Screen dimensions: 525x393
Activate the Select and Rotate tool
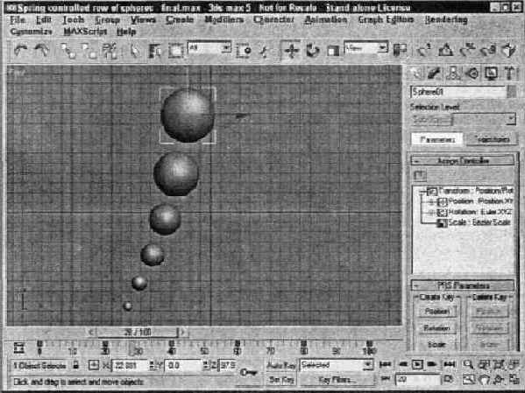point(312,51)
